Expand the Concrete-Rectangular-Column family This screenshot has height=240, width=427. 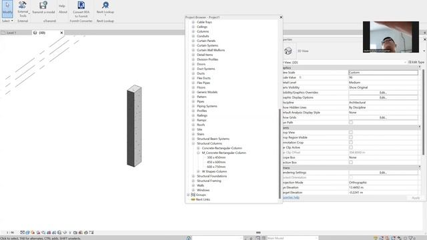click(198, 148)
